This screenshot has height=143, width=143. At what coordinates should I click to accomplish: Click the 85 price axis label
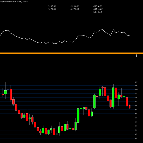point(136,102)
